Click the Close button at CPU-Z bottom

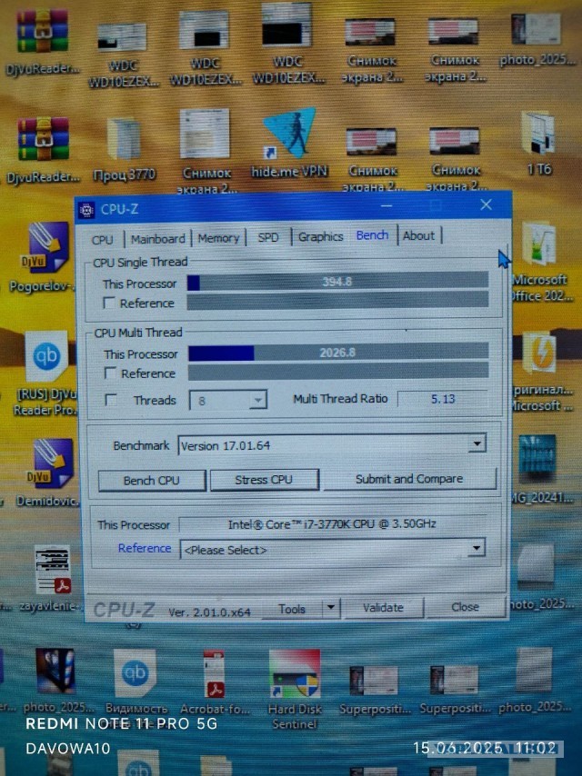[465, 606]
